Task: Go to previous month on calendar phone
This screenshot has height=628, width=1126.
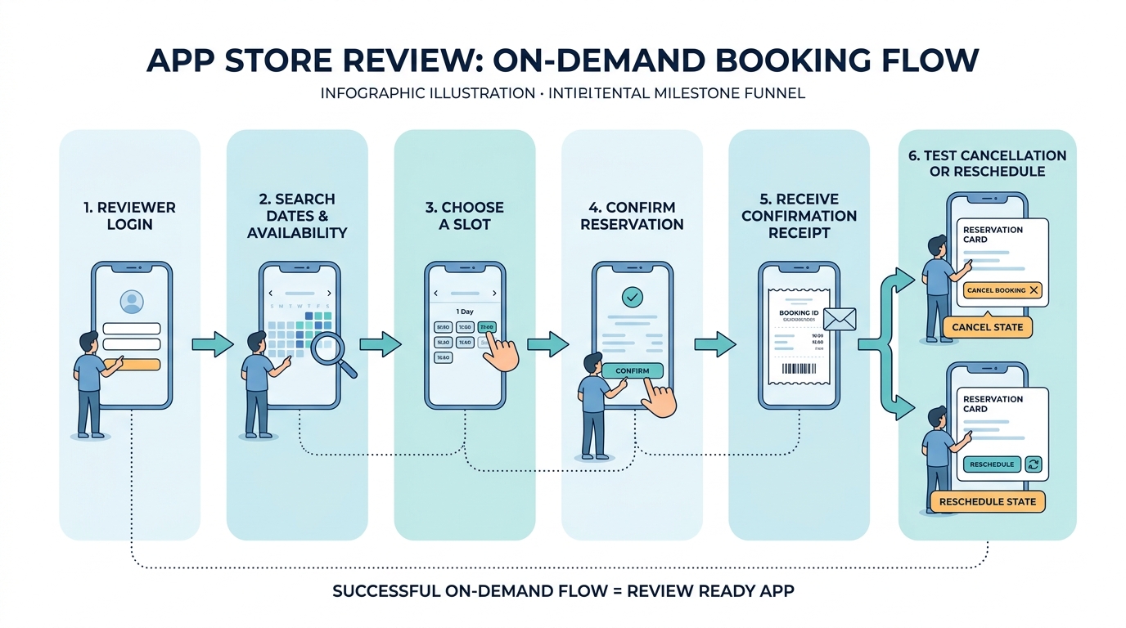Action: pyautogui.click(x=272, y=293)
